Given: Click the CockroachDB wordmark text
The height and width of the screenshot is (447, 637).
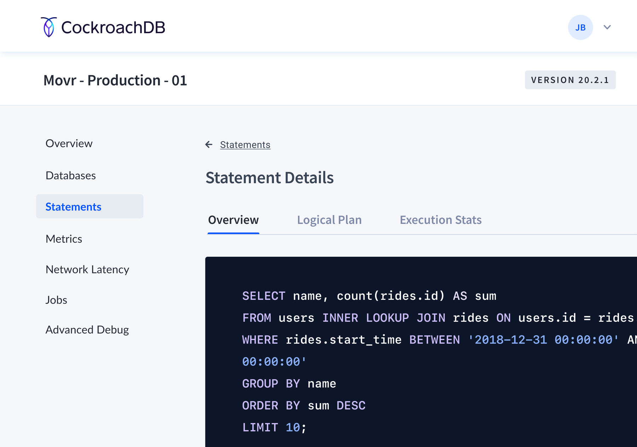Looking at the screenshot, I should click(x=113, y=27).
